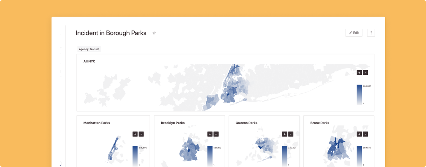
Task: Click the 431,910 legend value
Action: (x=218, y=148)
